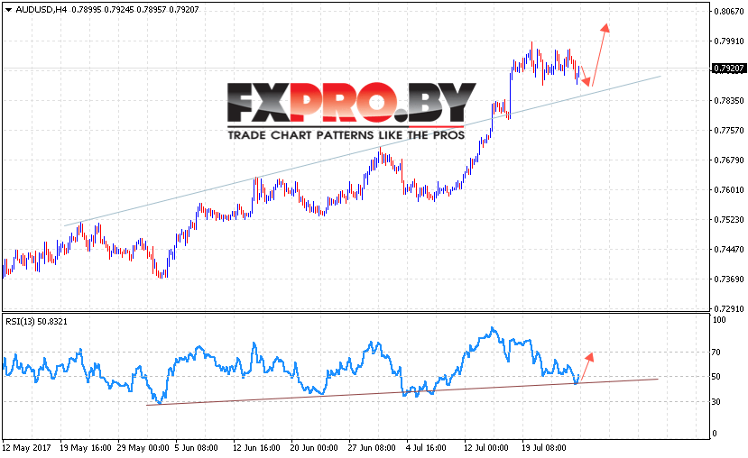Click the 0.73690 price axis label
This screenshot has width=748, height=458.
(729, 279)
